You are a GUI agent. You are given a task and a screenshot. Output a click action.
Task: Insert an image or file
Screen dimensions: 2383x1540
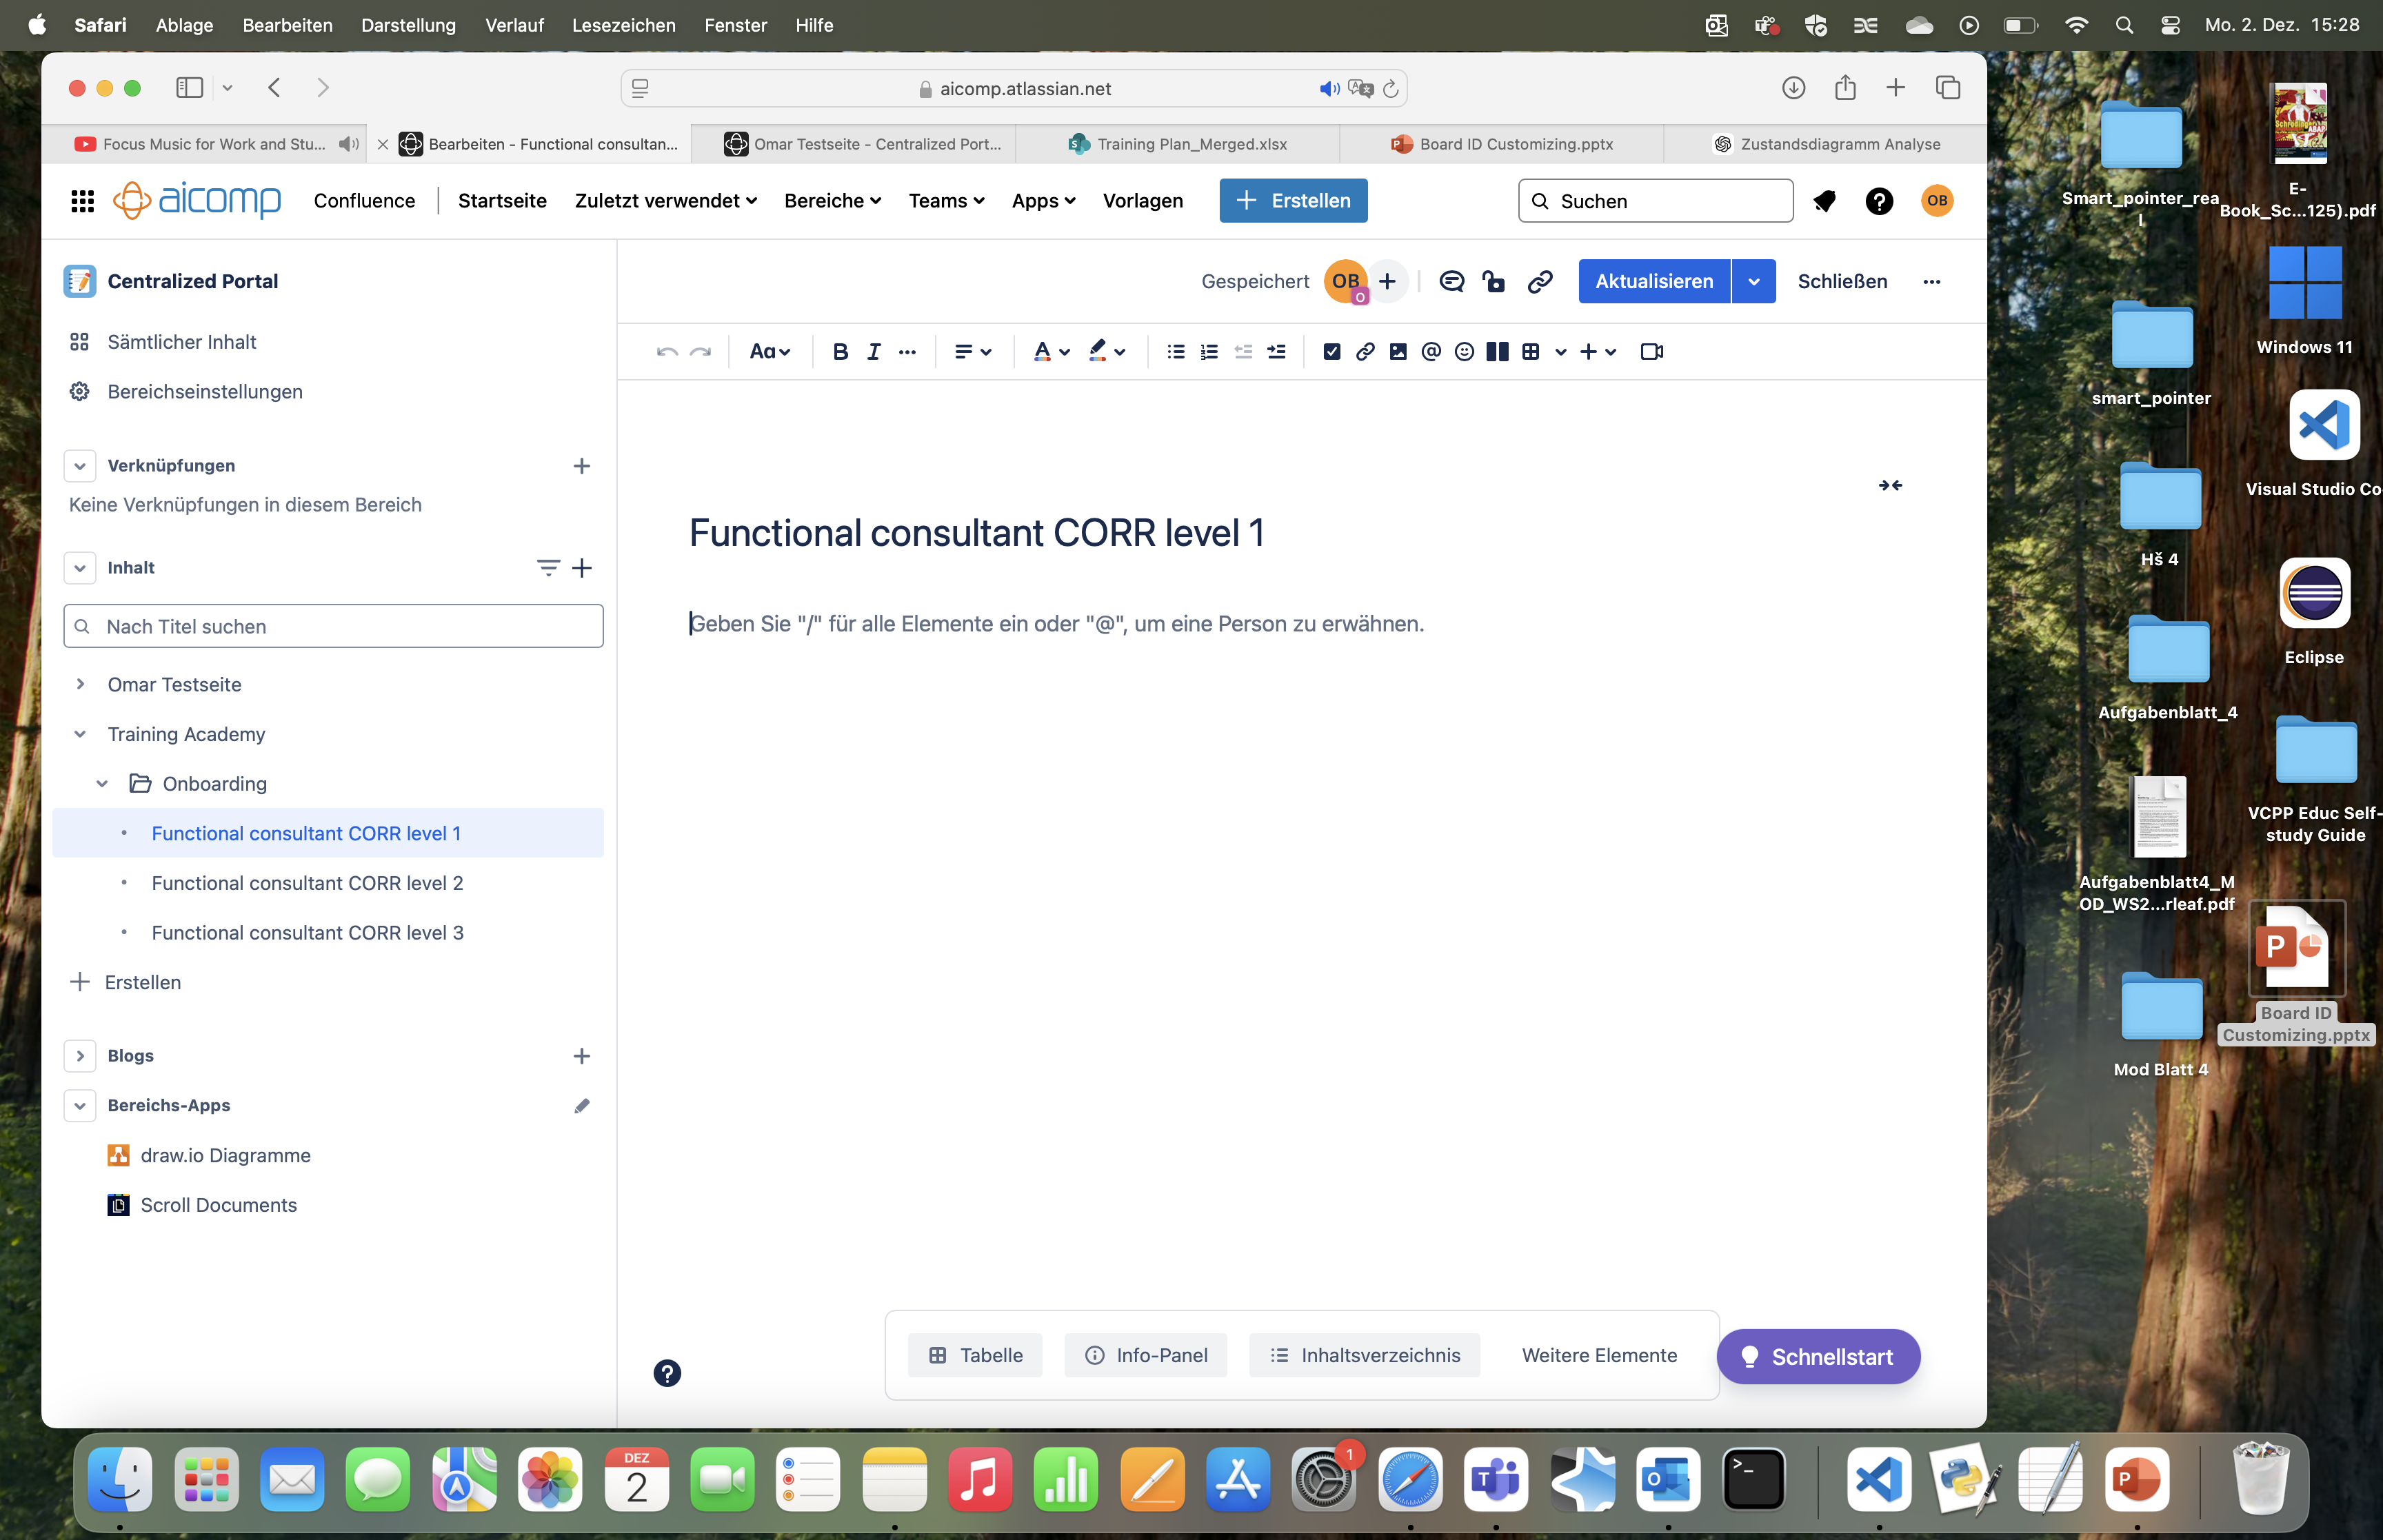(1398, 352)
